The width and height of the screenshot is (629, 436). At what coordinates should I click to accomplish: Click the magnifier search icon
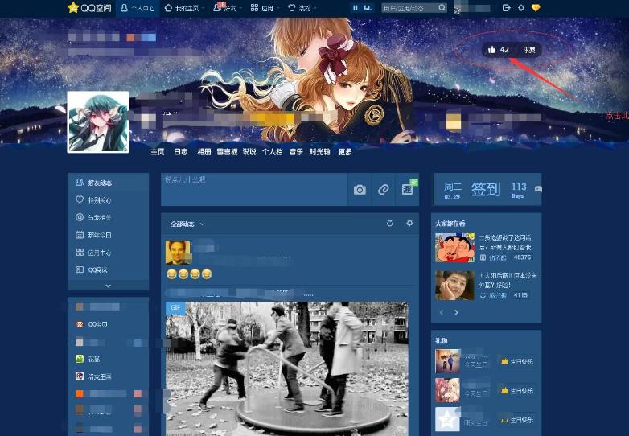pos(442,7)
